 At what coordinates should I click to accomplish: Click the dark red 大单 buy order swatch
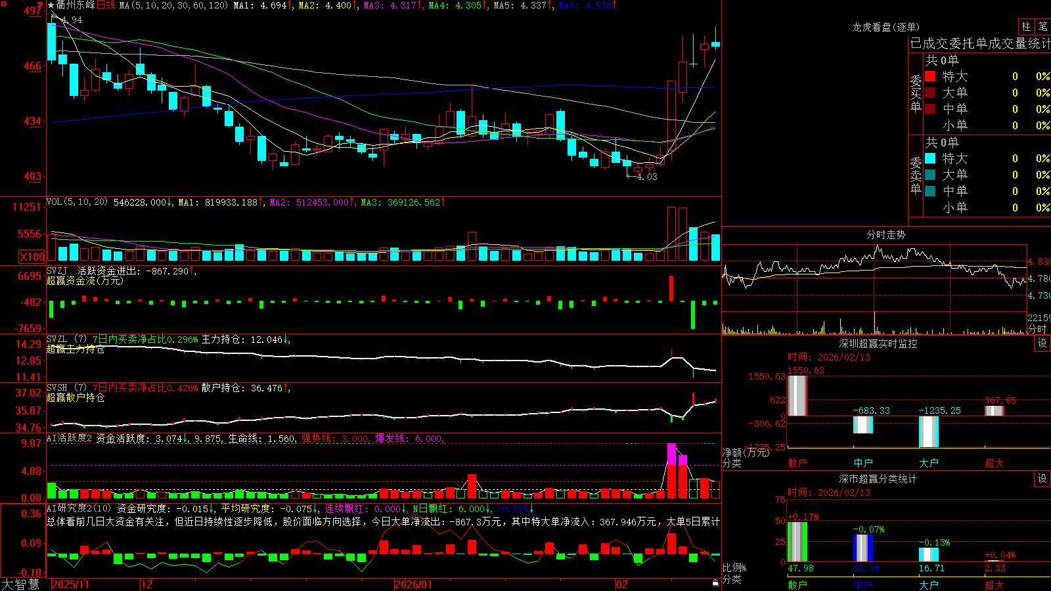point(930,93)
